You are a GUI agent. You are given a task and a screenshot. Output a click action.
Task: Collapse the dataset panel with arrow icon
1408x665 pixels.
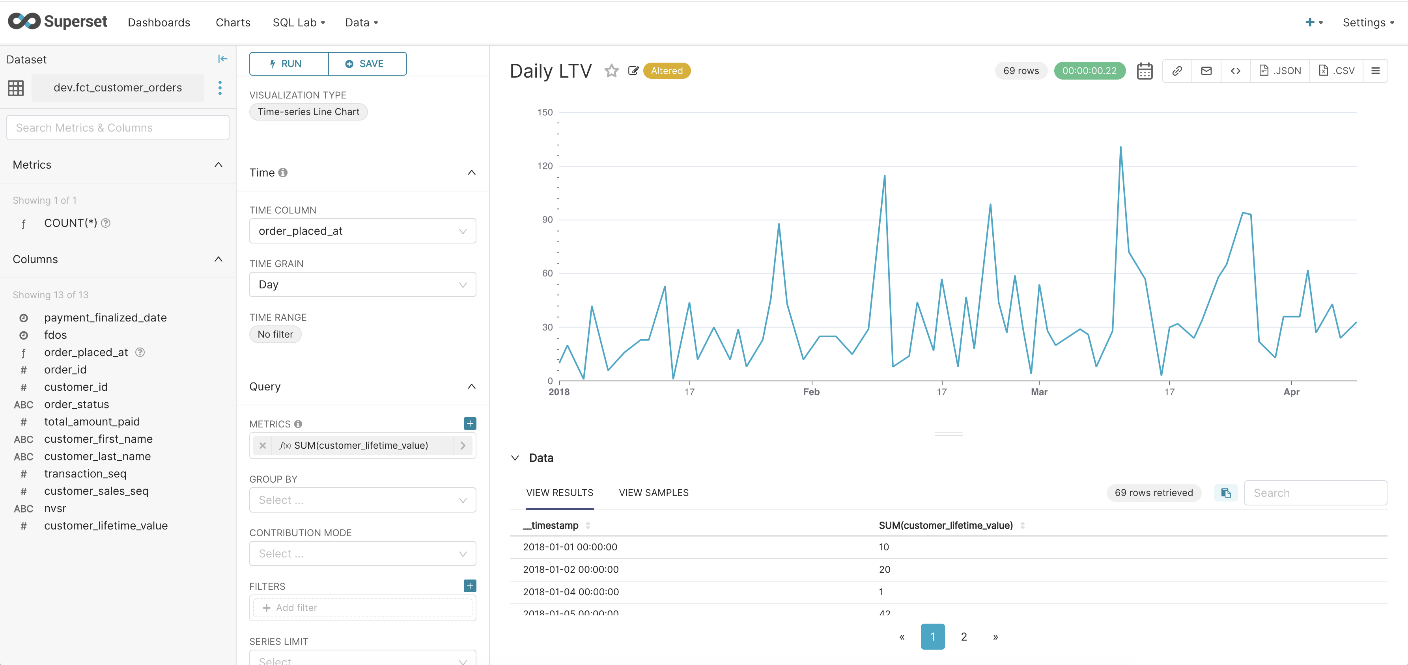tap(222, 59)
